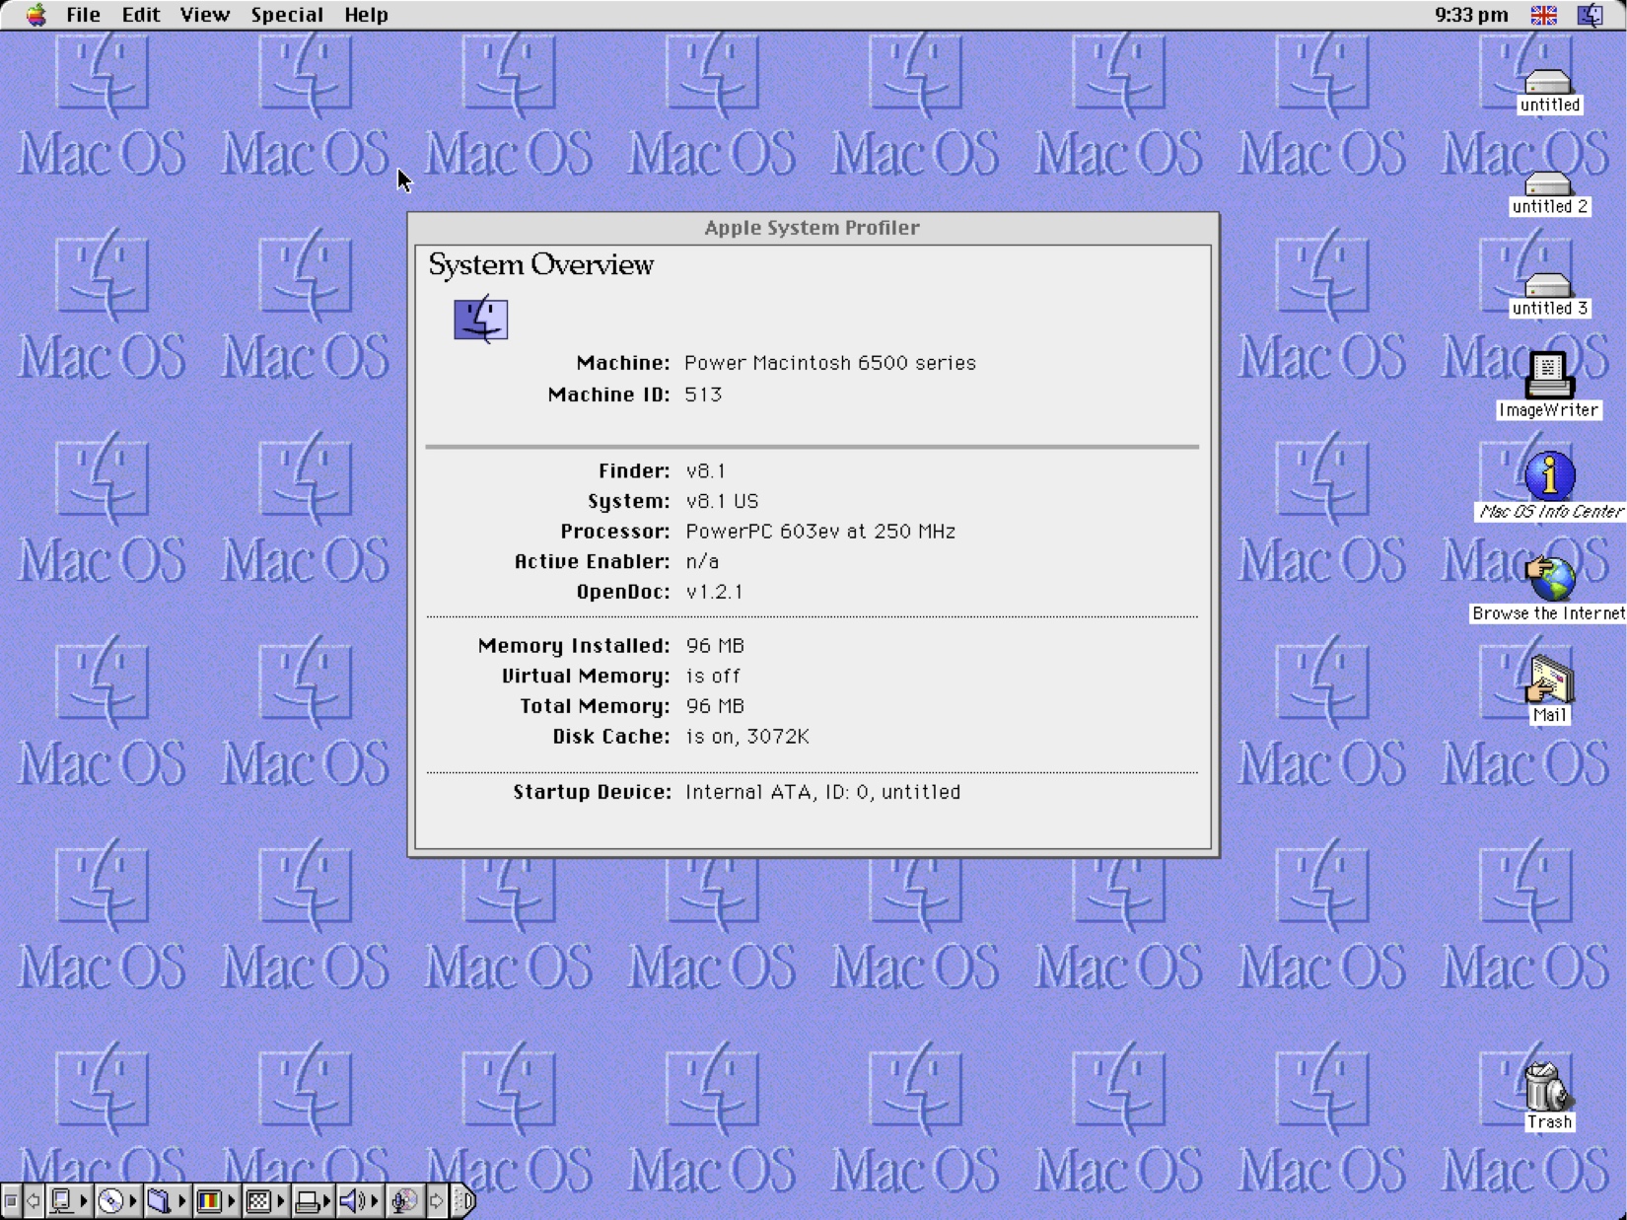
Task: Click the 'Startup Device:' label
Action: [592, 792]
